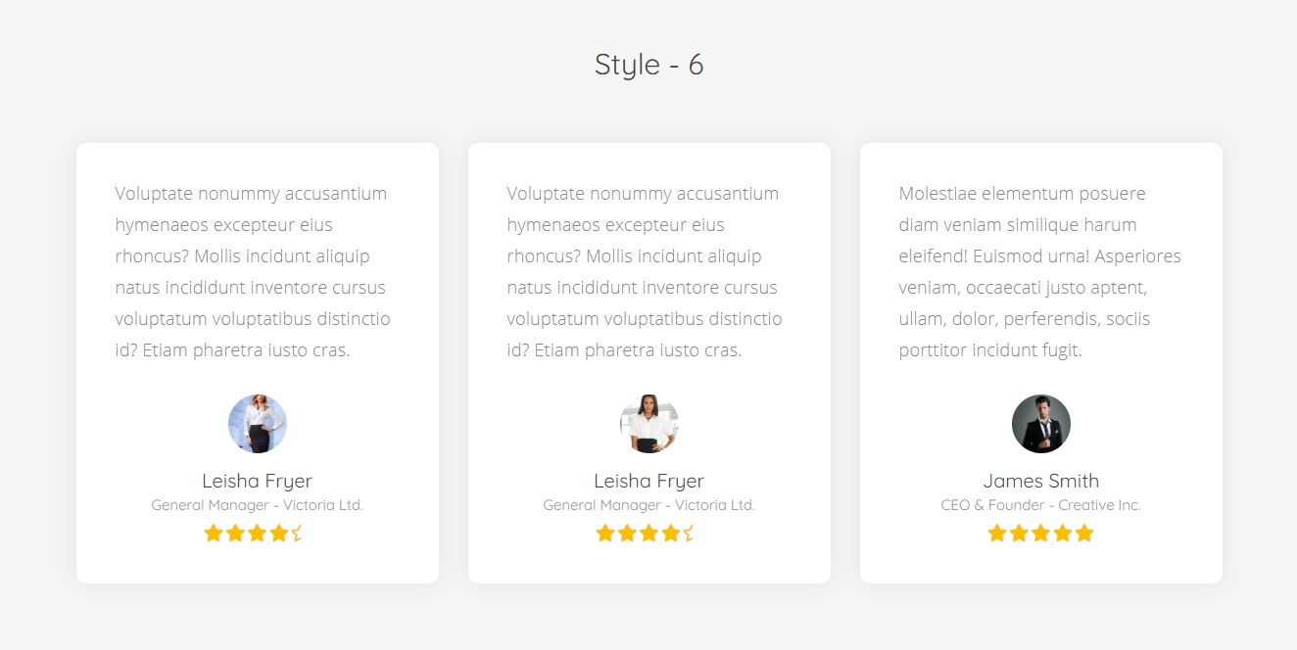Click the James Smith name
Screen dimensions: 1297x650
pyautogui.click(x=1040, y=481)
